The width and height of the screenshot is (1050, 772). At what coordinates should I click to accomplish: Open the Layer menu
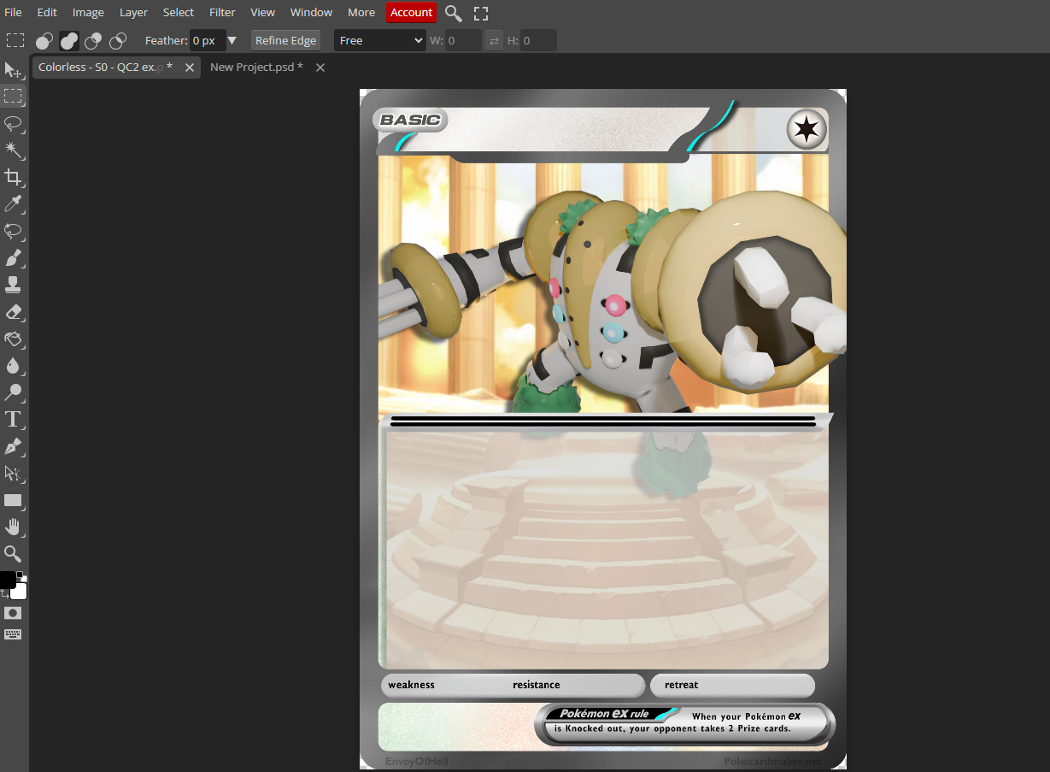(133, 12)
